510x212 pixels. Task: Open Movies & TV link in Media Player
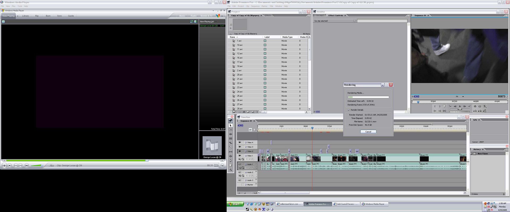[x=206, y=16]
